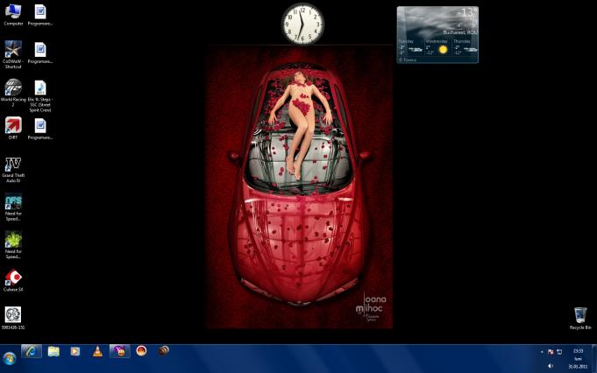Viewport: 597px width, 373px height.
Task: Click Bucharest location in weather gadget
Action: 459,32
